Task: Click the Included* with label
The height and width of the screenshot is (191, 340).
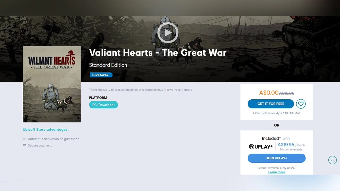Action: (x=276, y=138)
